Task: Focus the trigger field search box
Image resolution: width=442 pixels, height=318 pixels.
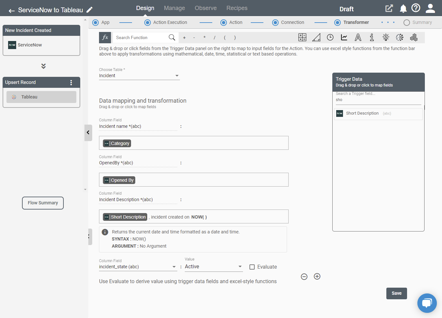Action: point(378,100)
